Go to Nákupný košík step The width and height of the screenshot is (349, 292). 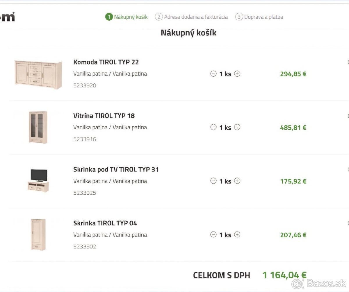click(x=127, y=17)
